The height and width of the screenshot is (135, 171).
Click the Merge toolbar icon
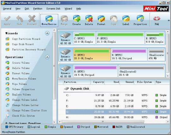coord(64,20)
